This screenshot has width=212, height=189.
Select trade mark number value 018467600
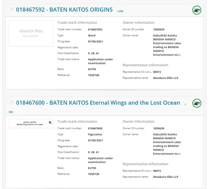coord(95,128)
